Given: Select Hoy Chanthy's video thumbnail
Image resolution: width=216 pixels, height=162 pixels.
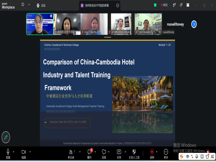Looking at the screenshot, I should (x=94, y=24).
